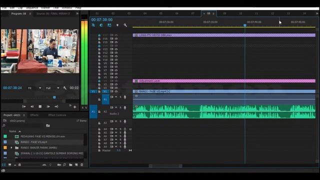Screen dimensions: 320x180
Task: Toggle the nest sequences button in timeline
Action: coord(93,25)
